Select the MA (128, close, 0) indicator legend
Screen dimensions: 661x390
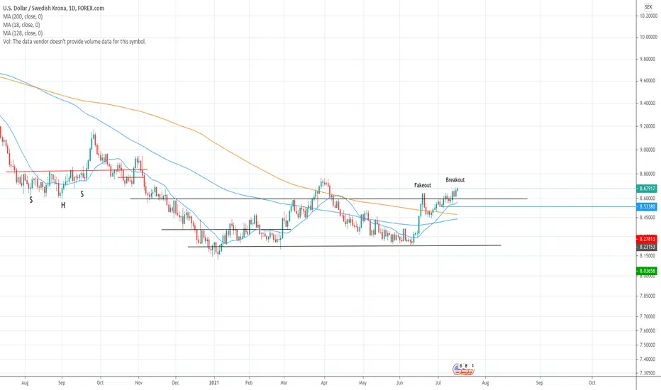click(x=23, y=33)
